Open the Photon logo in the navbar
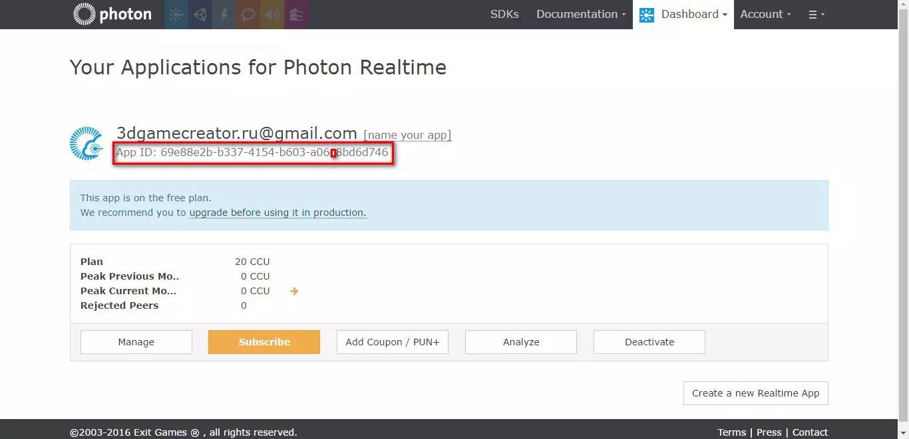 tap(112, 14)
